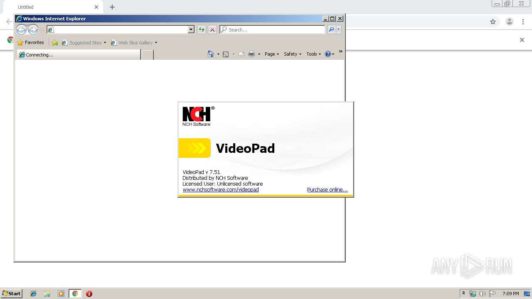The height and width of the screenshot is (299, 532).
Task: Click the Show desktop button in taskbar
Action: (528, 294)
